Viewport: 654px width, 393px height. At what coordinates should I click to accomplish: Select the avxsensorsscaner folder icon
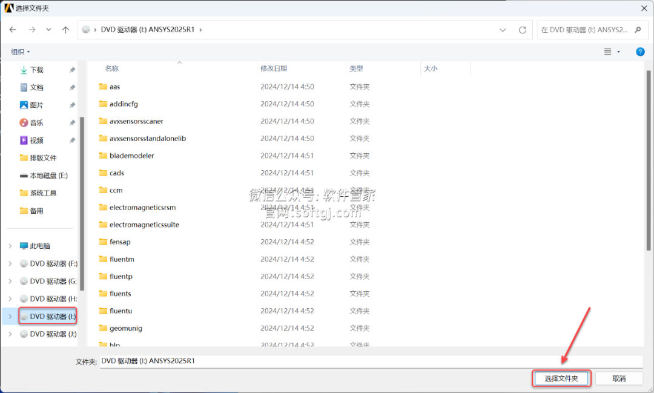103,121
